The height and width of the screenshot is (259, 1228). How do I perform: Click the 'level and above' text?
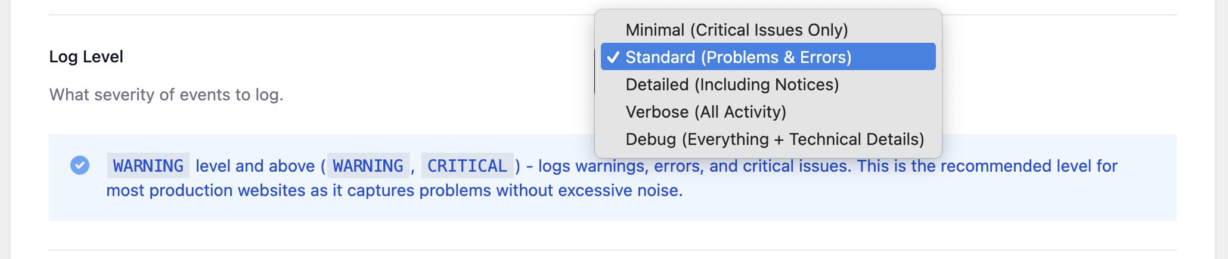pos(255,166)
